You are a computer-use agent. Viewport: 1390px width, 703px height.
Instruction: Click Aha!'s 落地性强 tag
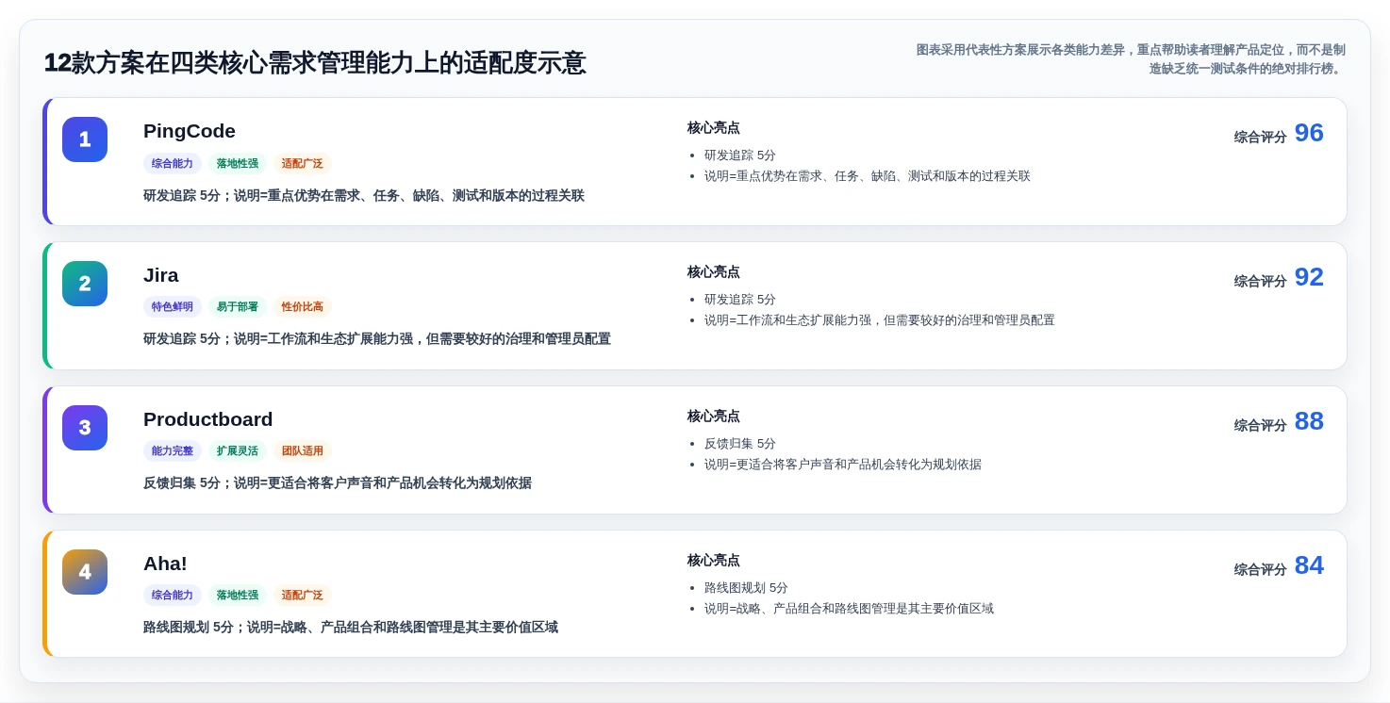(238, 596)
